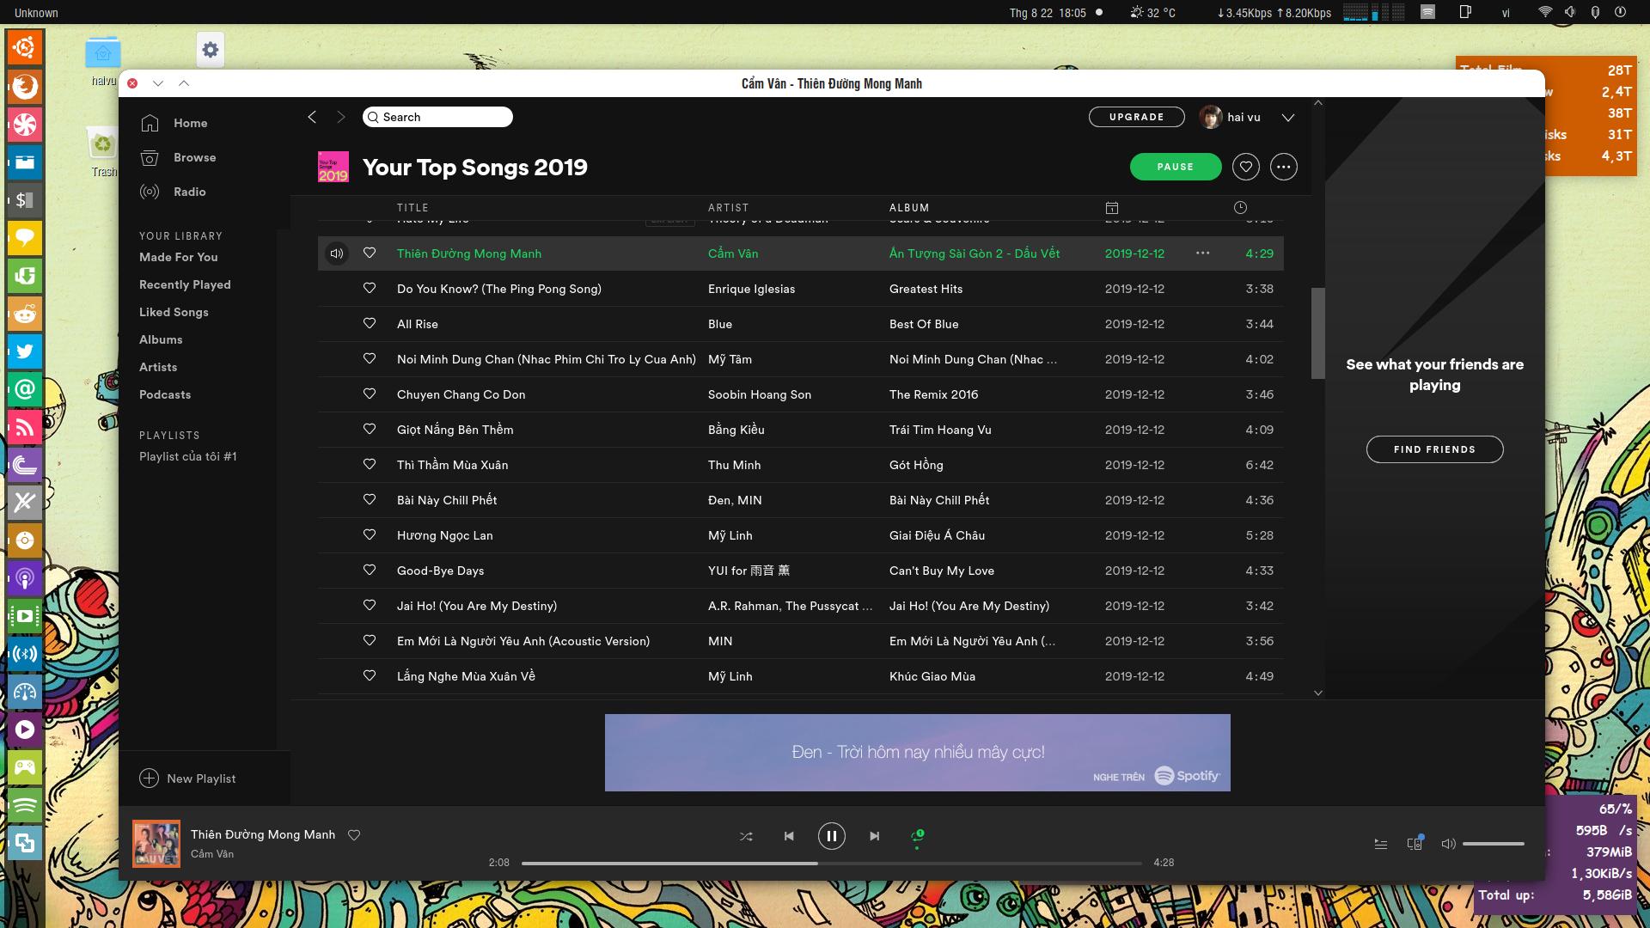Expand the account dropdown arrow
Viewport: 1650px width, 928px height.
point(1288,118)
